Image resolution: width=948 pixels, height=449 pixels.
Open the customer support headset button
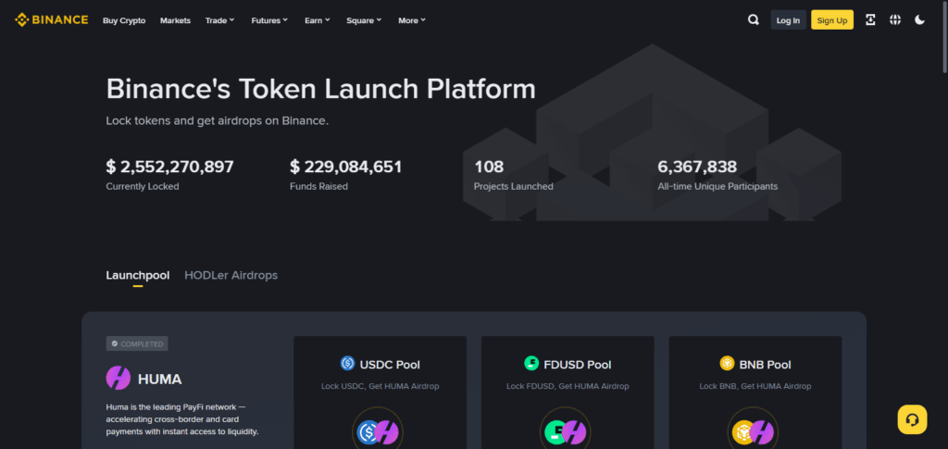(x=912, y=419)
